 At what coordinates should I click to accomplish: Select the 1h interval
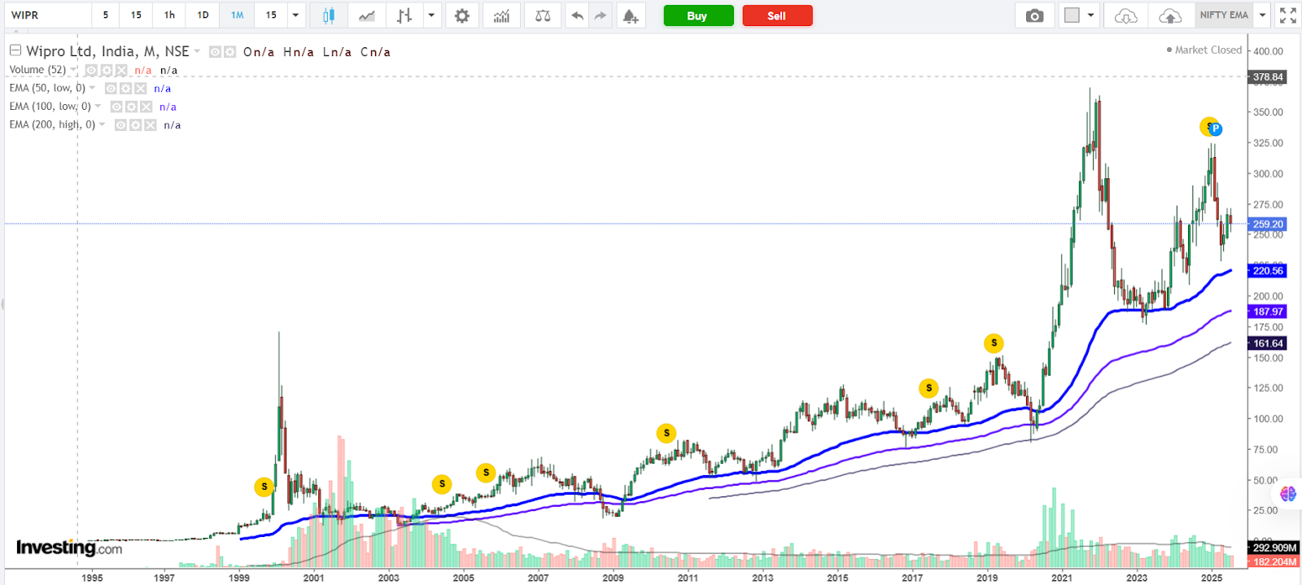169,15
